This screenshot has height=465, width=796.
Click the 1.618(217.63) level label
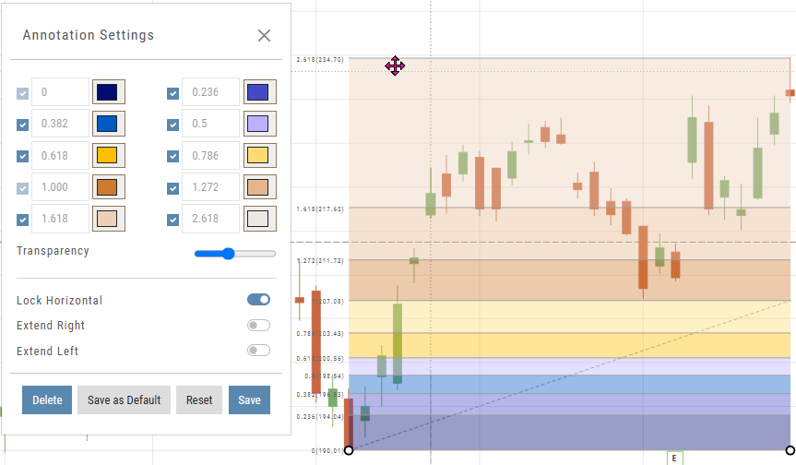(x=320, y=209)
